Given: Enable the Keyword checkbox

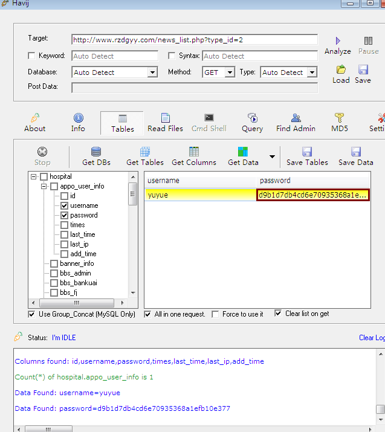Looking at the screenshot, I should click(31, 56).
